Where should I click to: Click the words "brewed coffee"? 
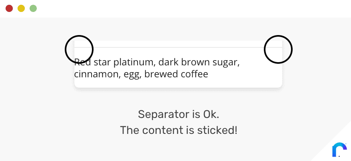[x=176, y=74]
